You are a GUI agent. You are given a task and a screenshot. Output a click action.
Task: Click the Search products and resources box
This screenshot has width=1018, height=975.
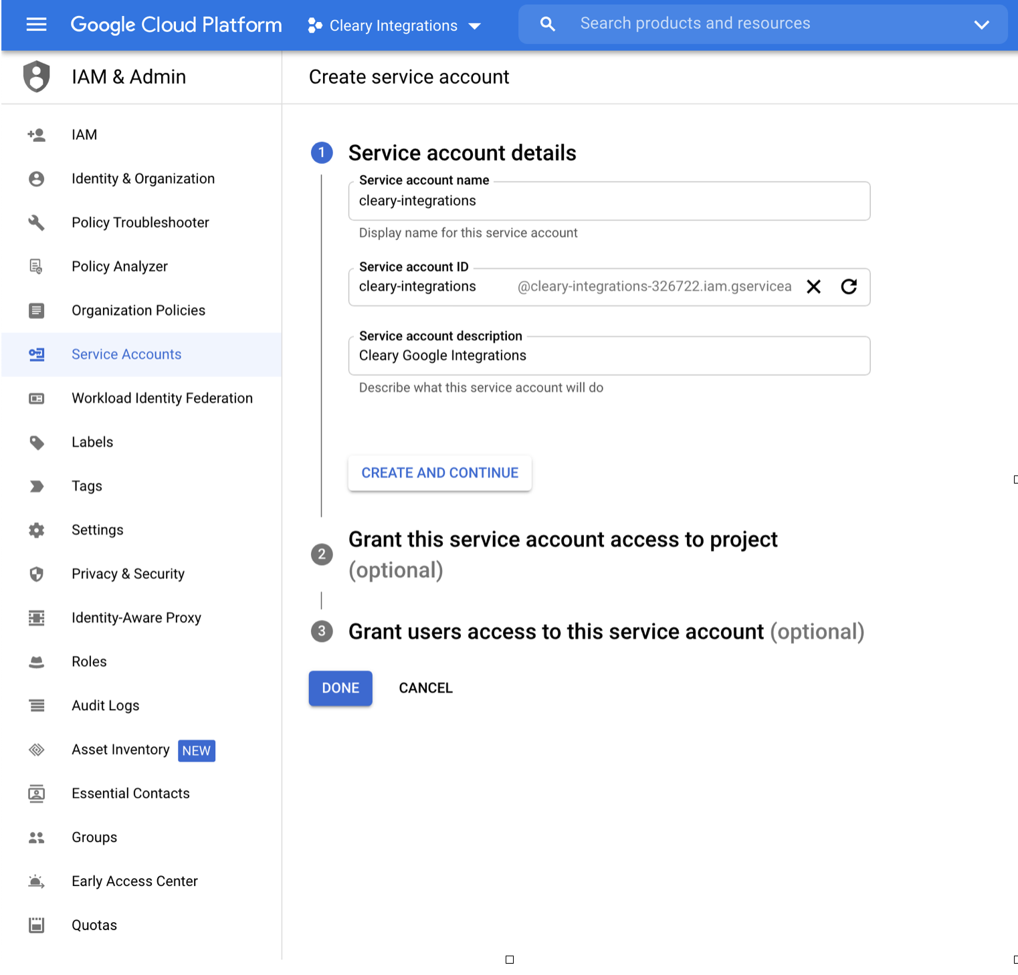click(762, 24)
